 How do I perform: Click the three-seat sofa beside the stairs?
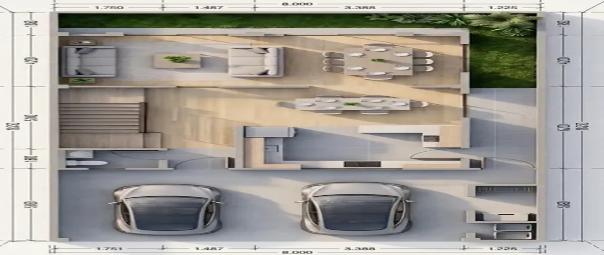(89, 62)
